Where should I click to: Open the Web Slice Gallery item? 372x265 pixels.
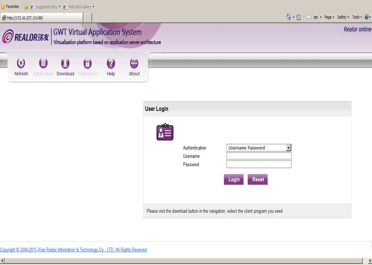tap(79, 7)
